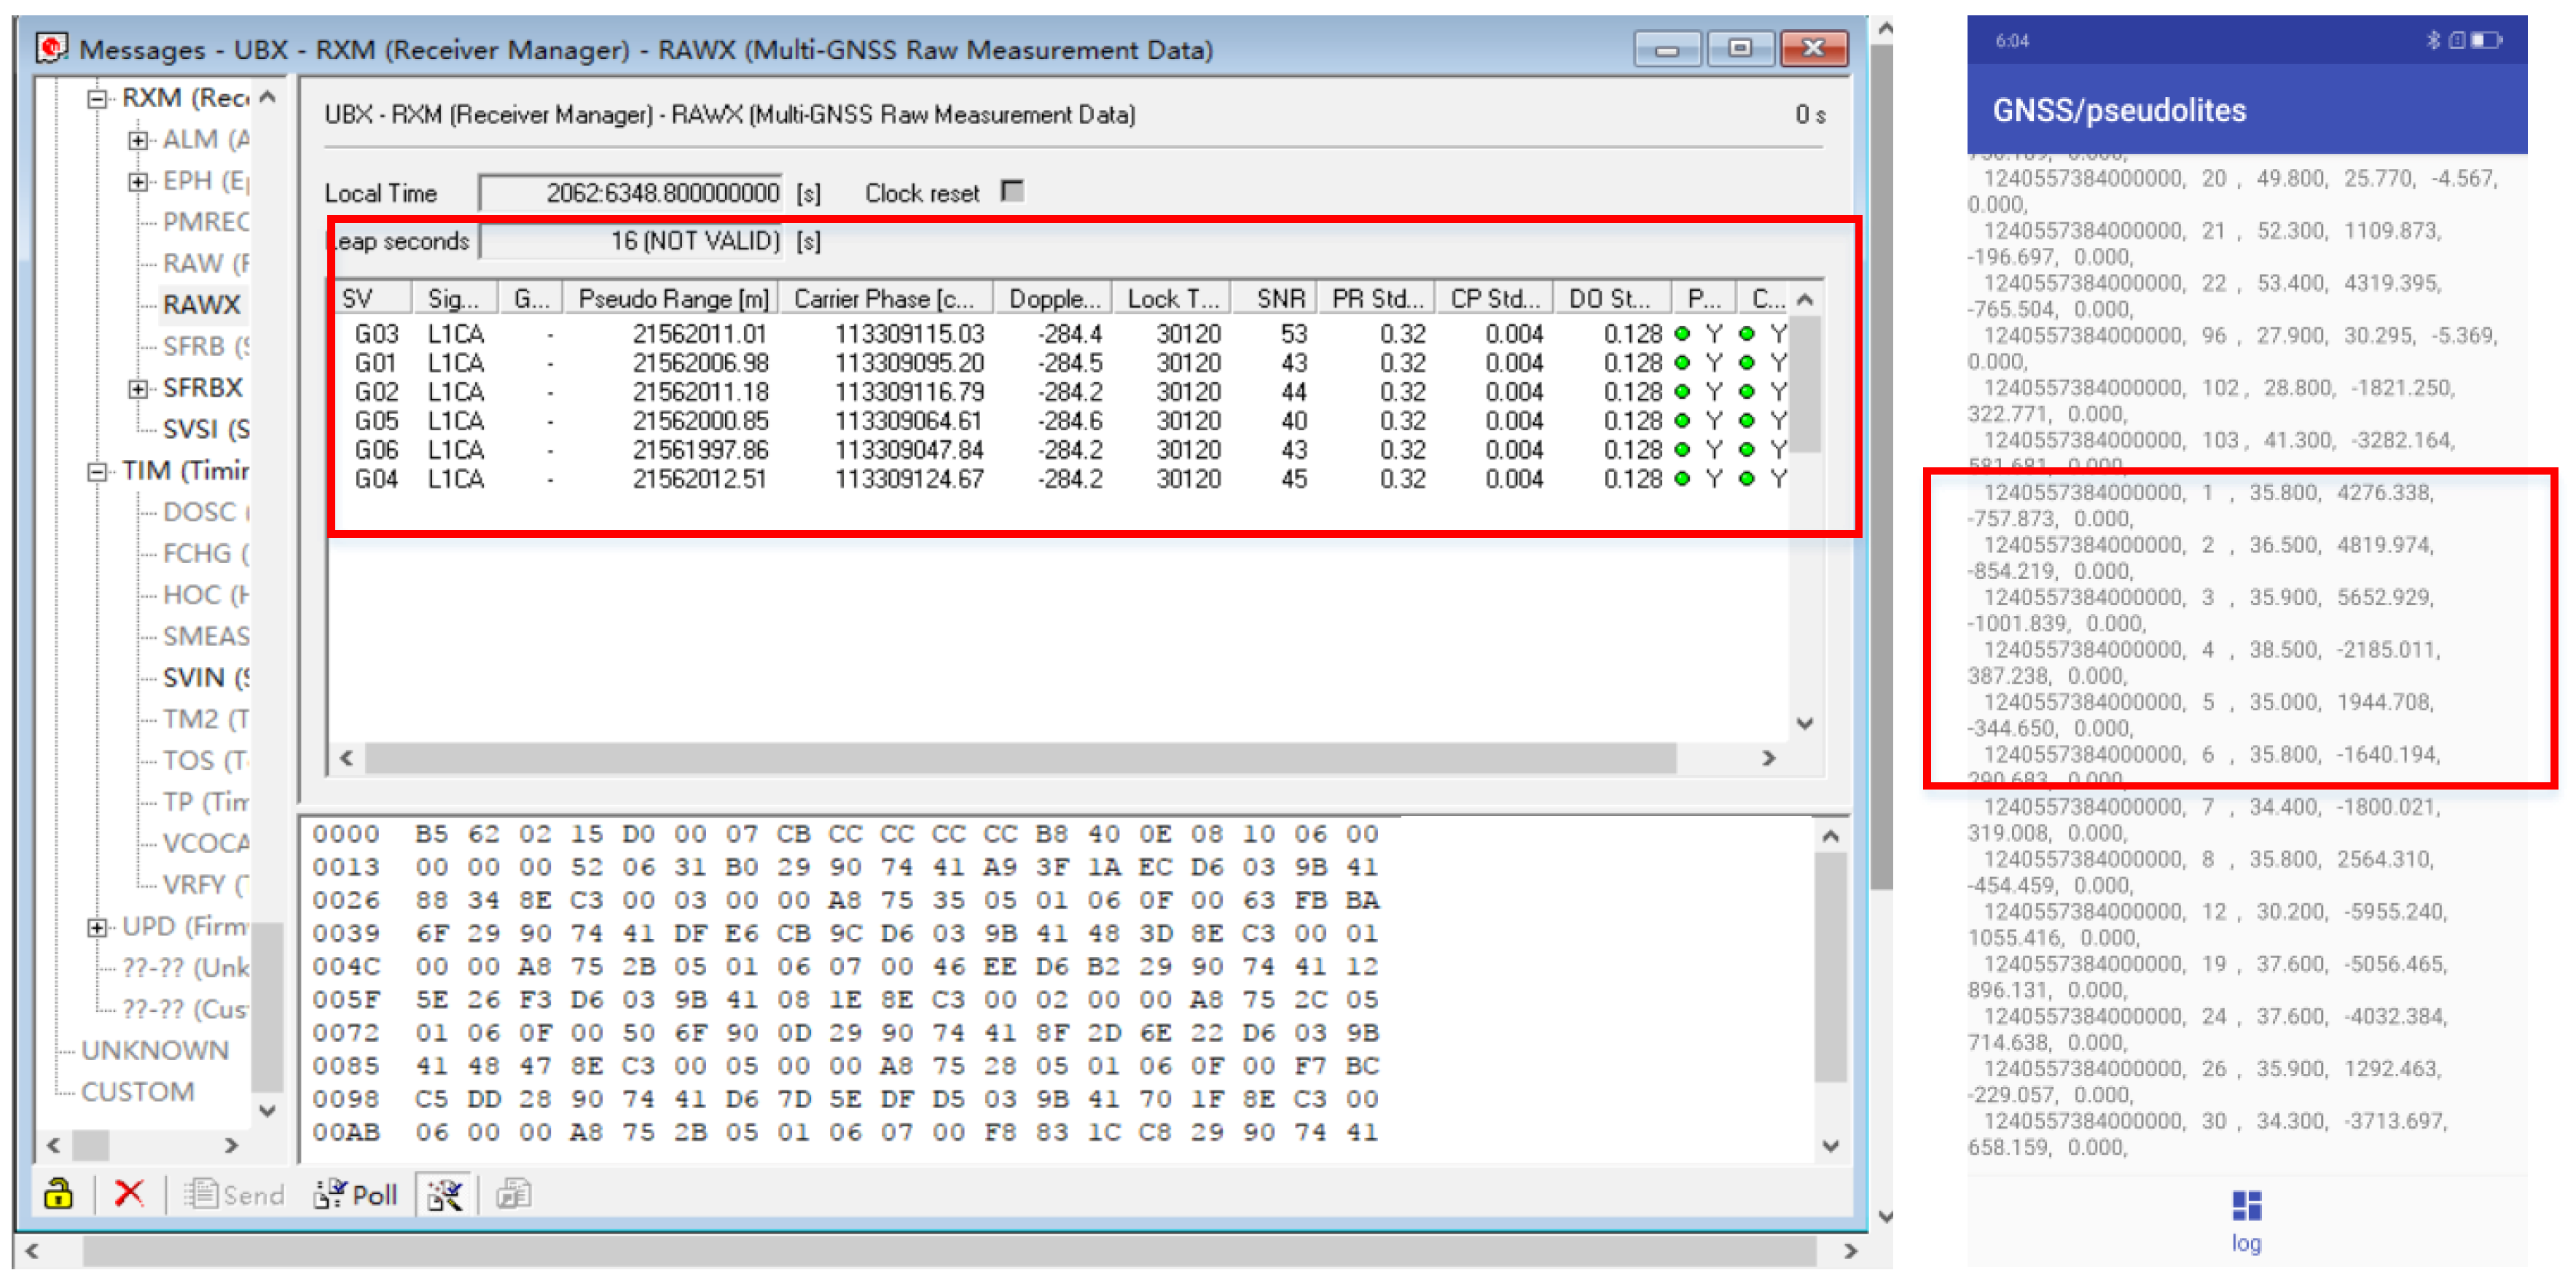Click the Local Time value field
This screenshot has width=2576, height=1278.
[631, 192]
